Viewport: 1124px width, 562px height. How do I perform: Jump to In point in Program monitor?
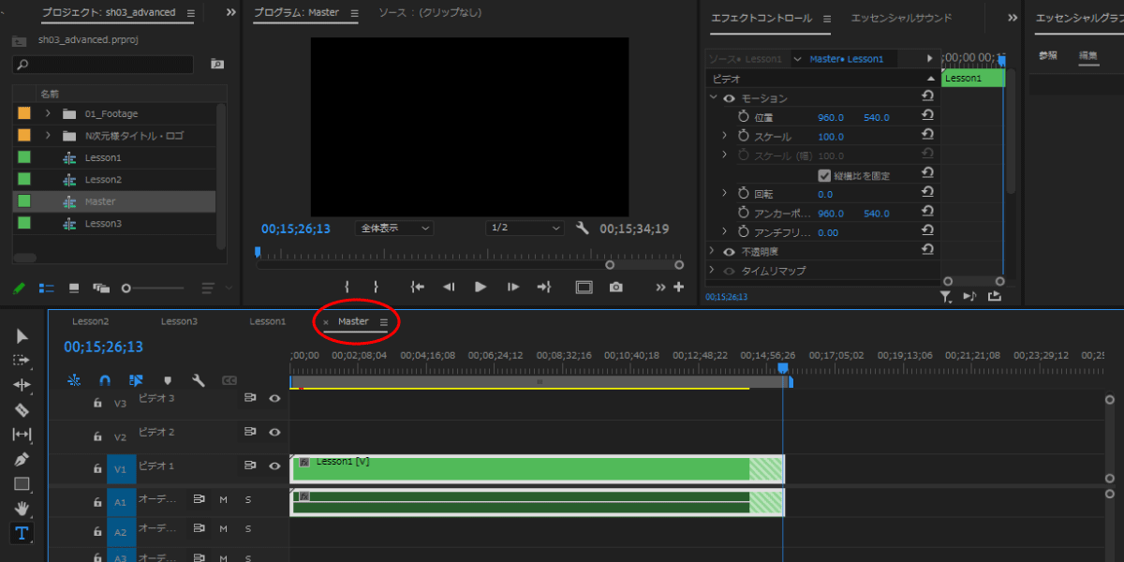418,287
